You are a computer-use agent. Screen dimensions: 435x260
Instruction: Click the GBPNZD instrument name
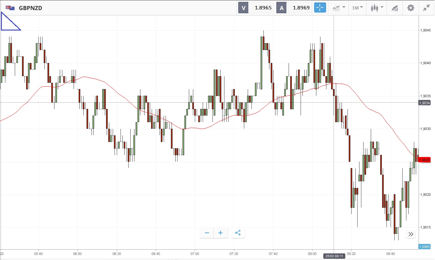coord(31,8)
